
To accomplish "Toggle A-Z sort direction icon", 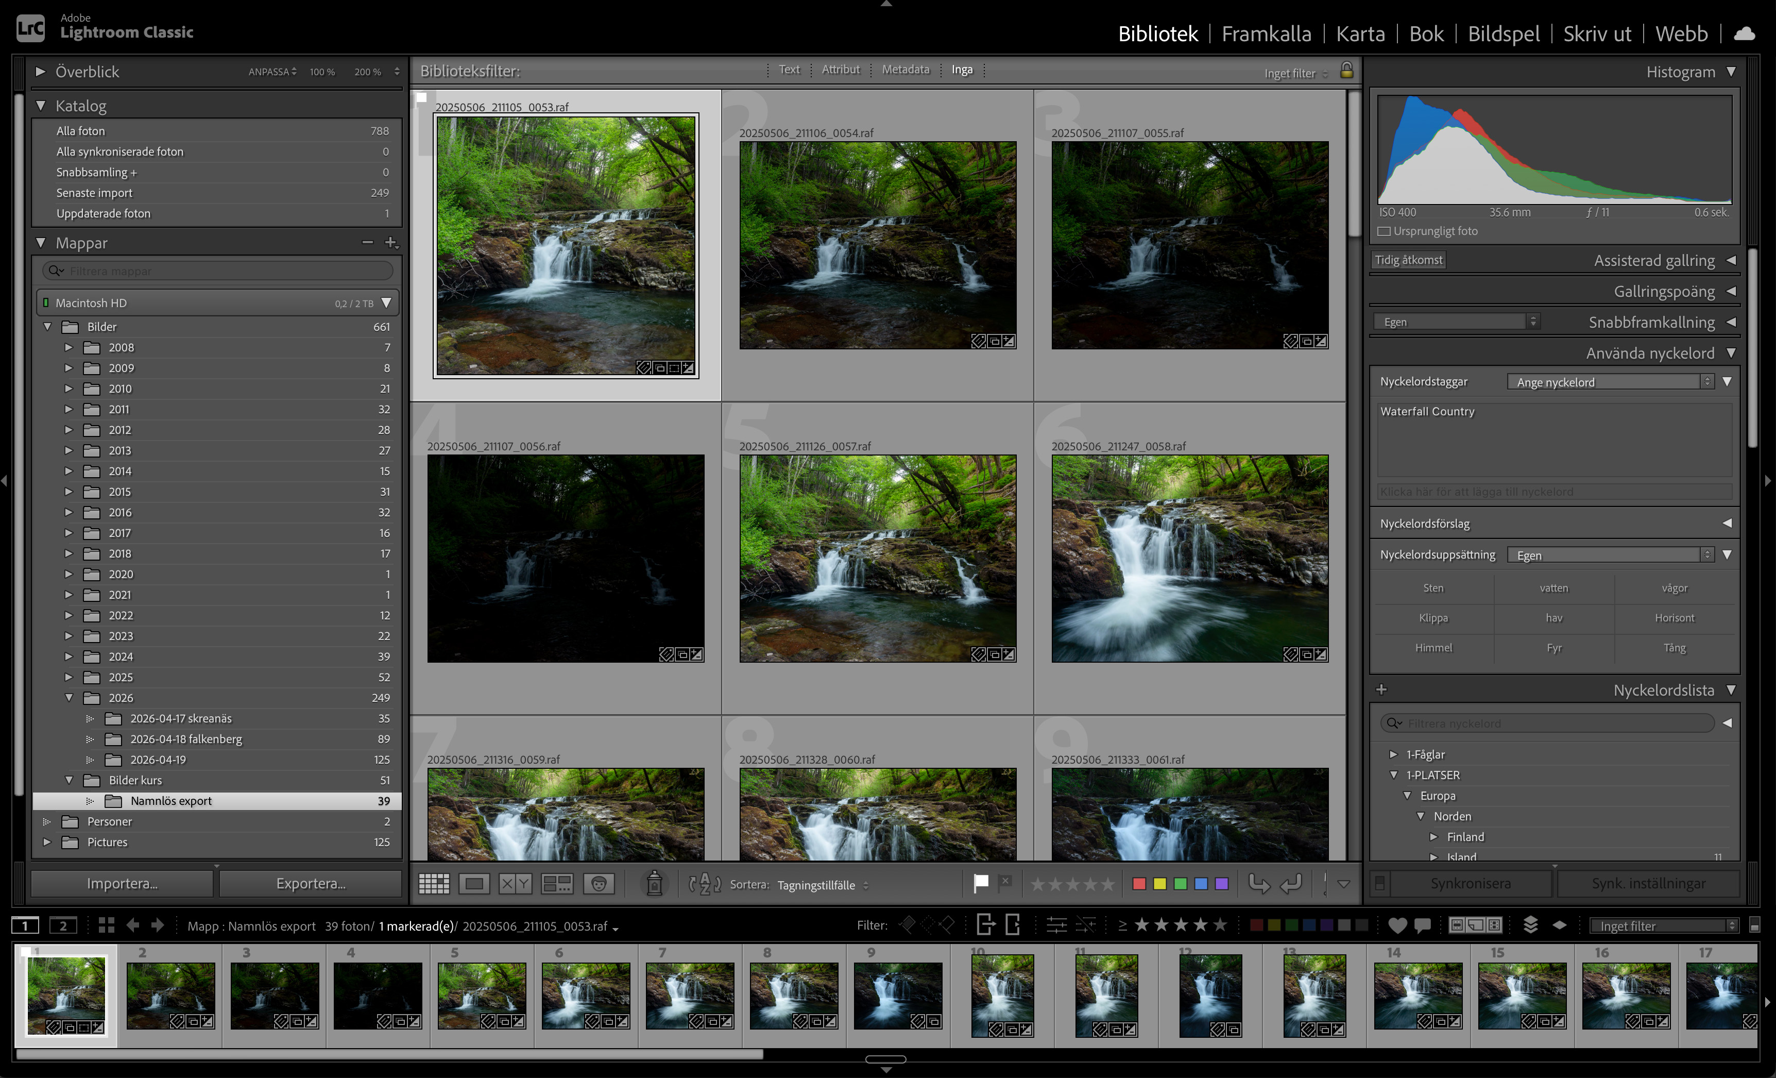I will [x=704, y=883].
